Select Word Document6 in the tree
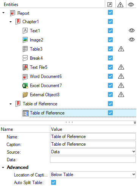137x186 pixels. click(46, 76)
